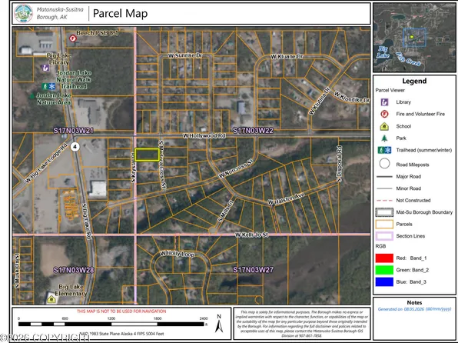Click the Park tree icon in the legend

click(x=384, y=138)
